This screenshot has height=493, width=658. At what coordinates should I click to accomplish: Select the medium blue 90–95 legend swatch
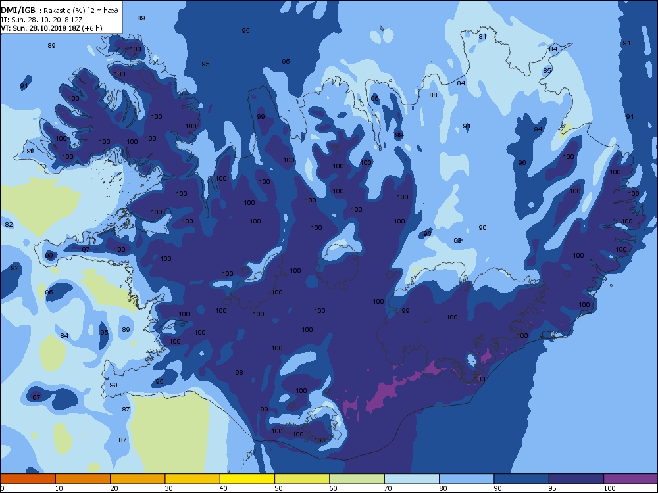point(522,479)
